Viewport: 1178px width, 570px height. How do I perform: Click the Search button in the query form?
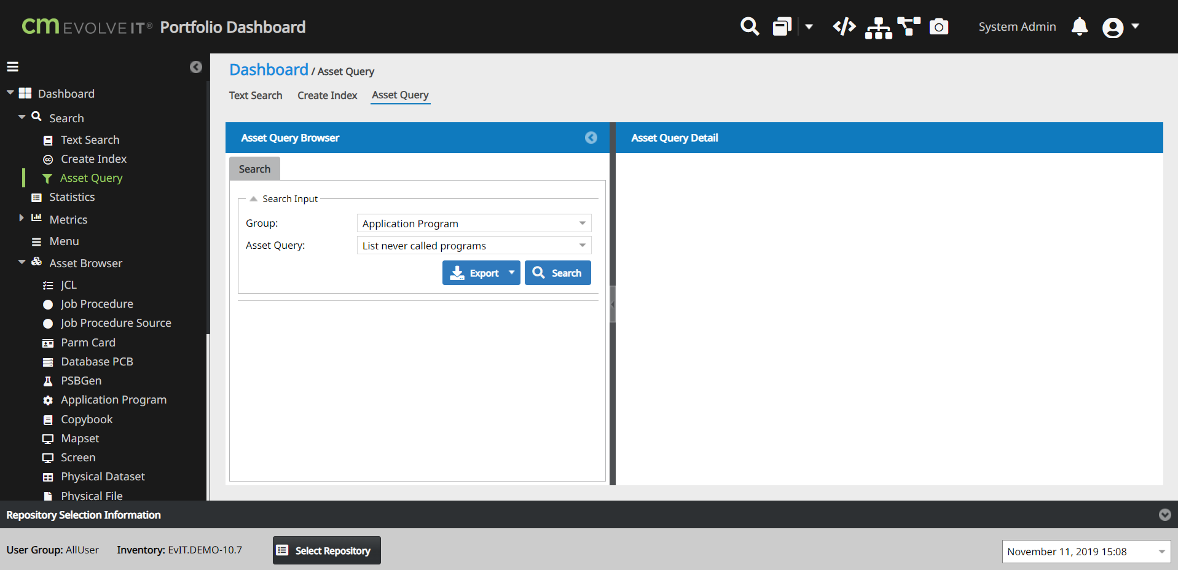pos(557,272)
